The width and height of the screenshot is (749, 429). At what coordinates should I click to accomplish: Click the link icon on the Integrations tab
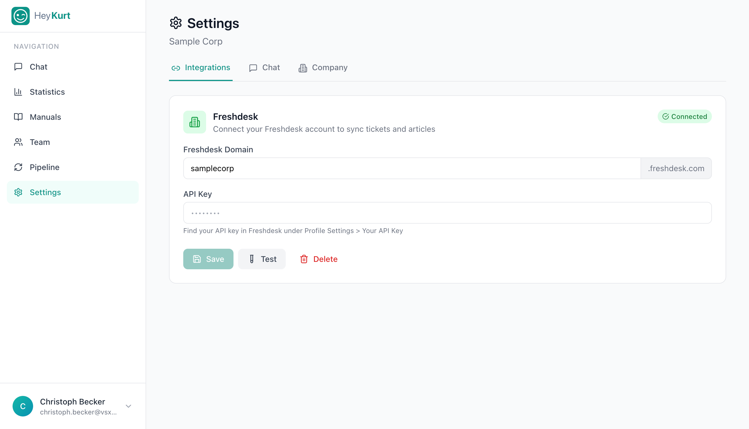click(x=176, y=68)
